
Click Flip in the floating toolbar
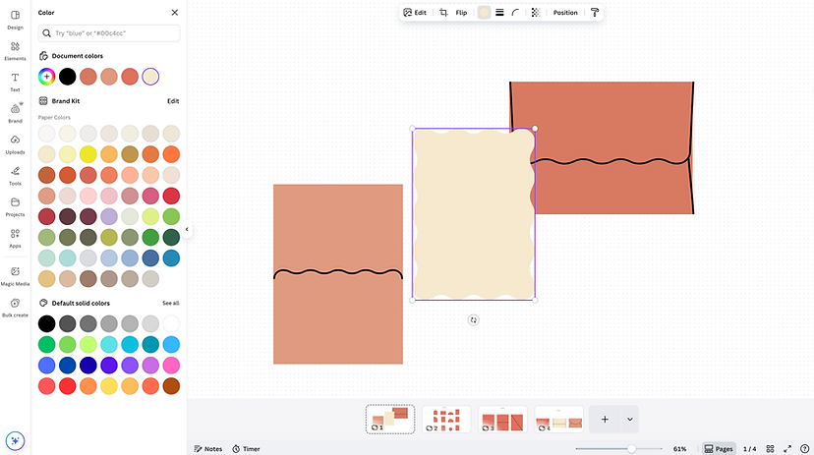[x=461, y=13]
